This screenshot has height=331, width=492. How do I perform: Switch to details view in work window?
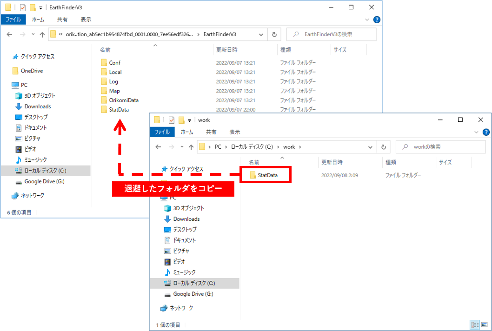click(474, 324)
